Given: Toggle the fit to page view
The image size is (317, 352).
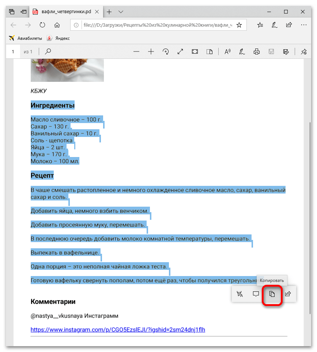Looking at the screenshot, I should coord(195,51).
